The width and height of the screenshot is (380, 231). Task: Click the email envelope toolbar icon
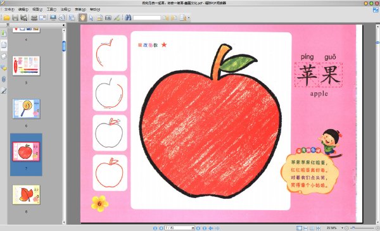click(x=43, y=18)
